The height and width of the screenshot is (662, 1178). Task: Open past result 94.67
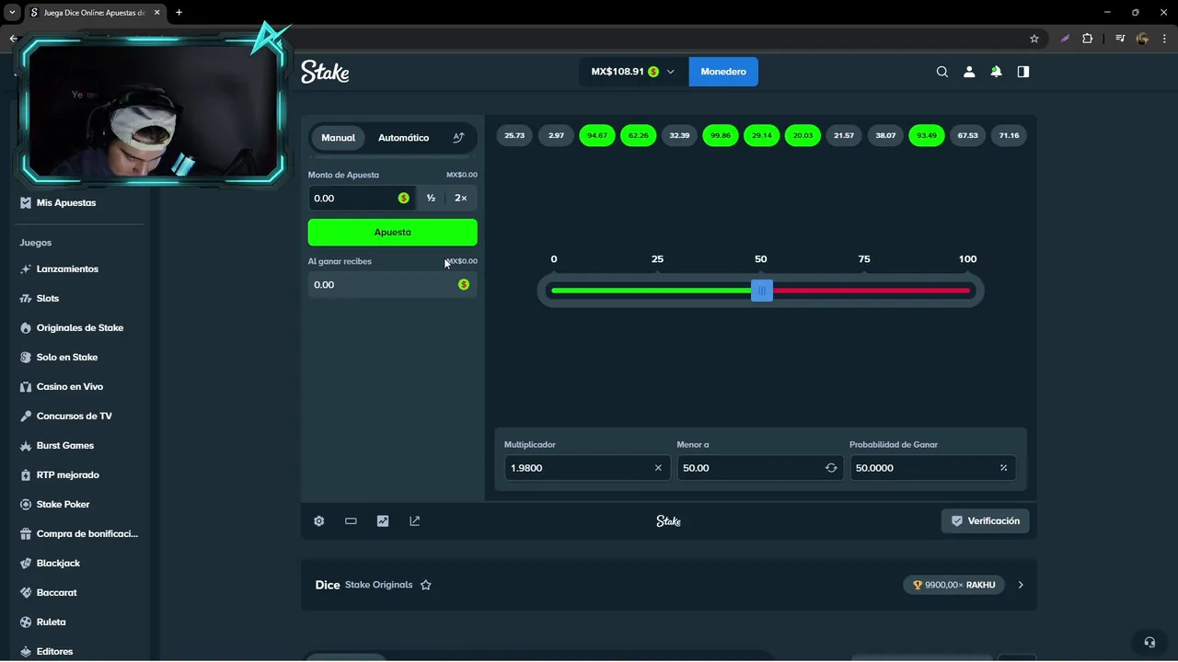tap(597, 135)
